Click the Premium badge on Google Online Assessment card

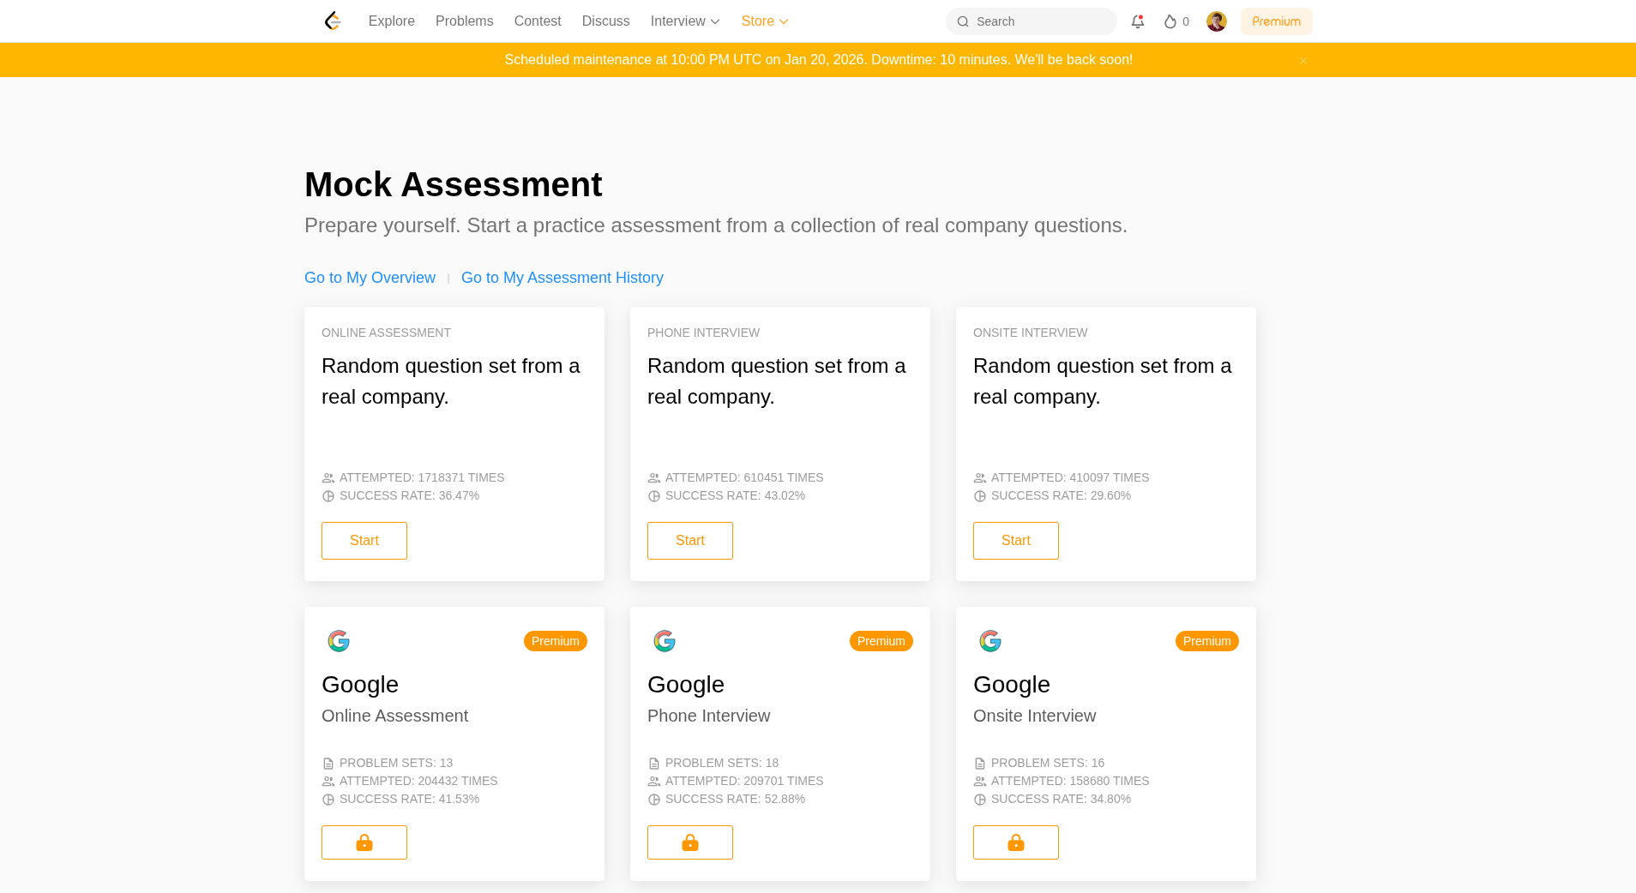(555, 640)
